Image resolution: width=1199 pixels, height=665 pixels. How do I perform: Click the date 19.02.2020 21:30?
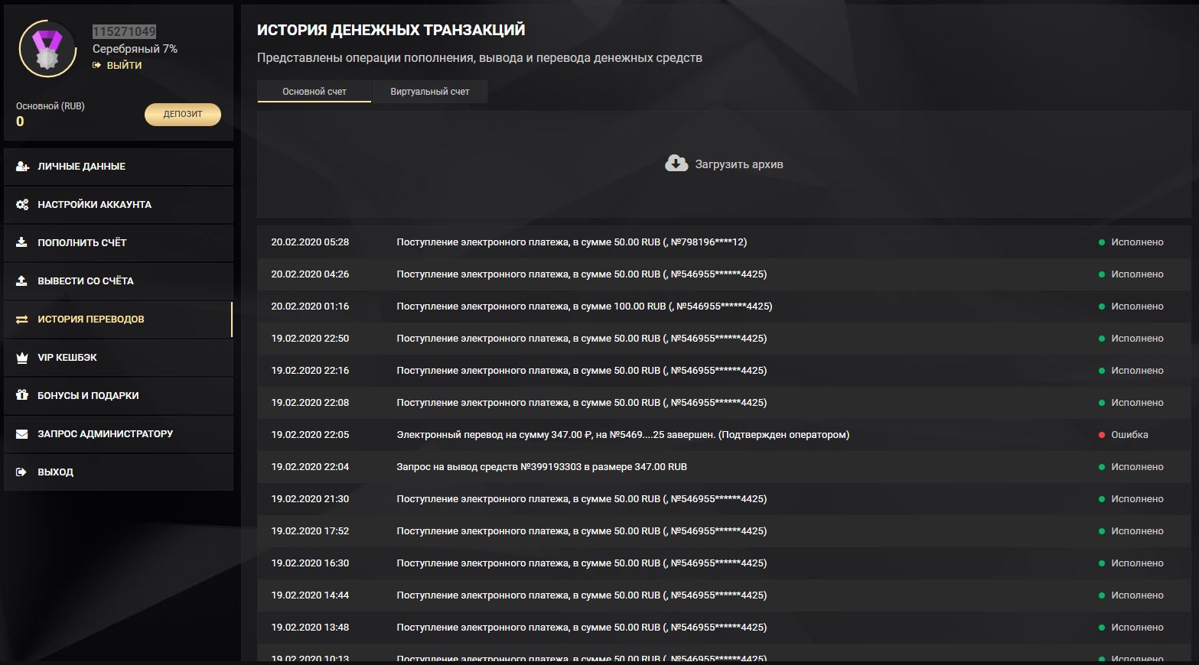[x=310, y=499]
